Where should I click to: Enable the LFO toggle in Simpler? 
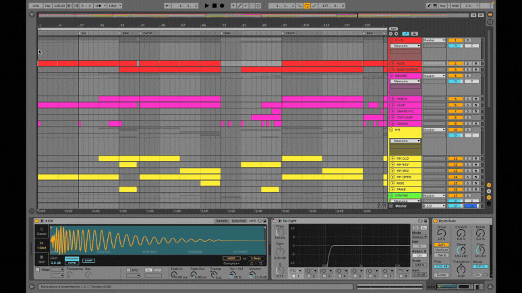pos(128,269)
